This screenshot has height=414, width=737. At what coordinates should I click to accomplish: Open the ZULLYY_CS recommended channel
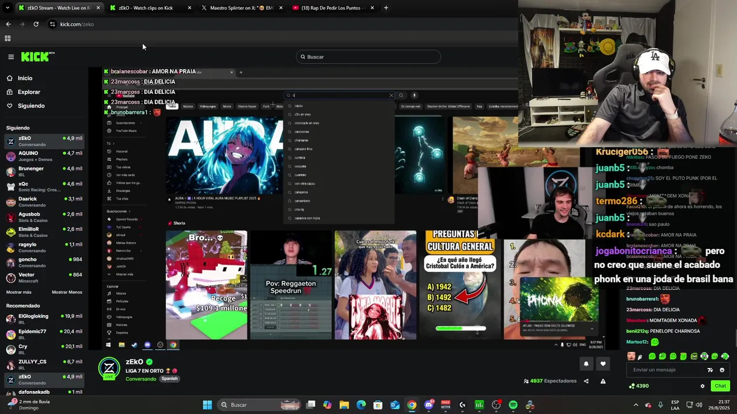[x=44, y=365]
